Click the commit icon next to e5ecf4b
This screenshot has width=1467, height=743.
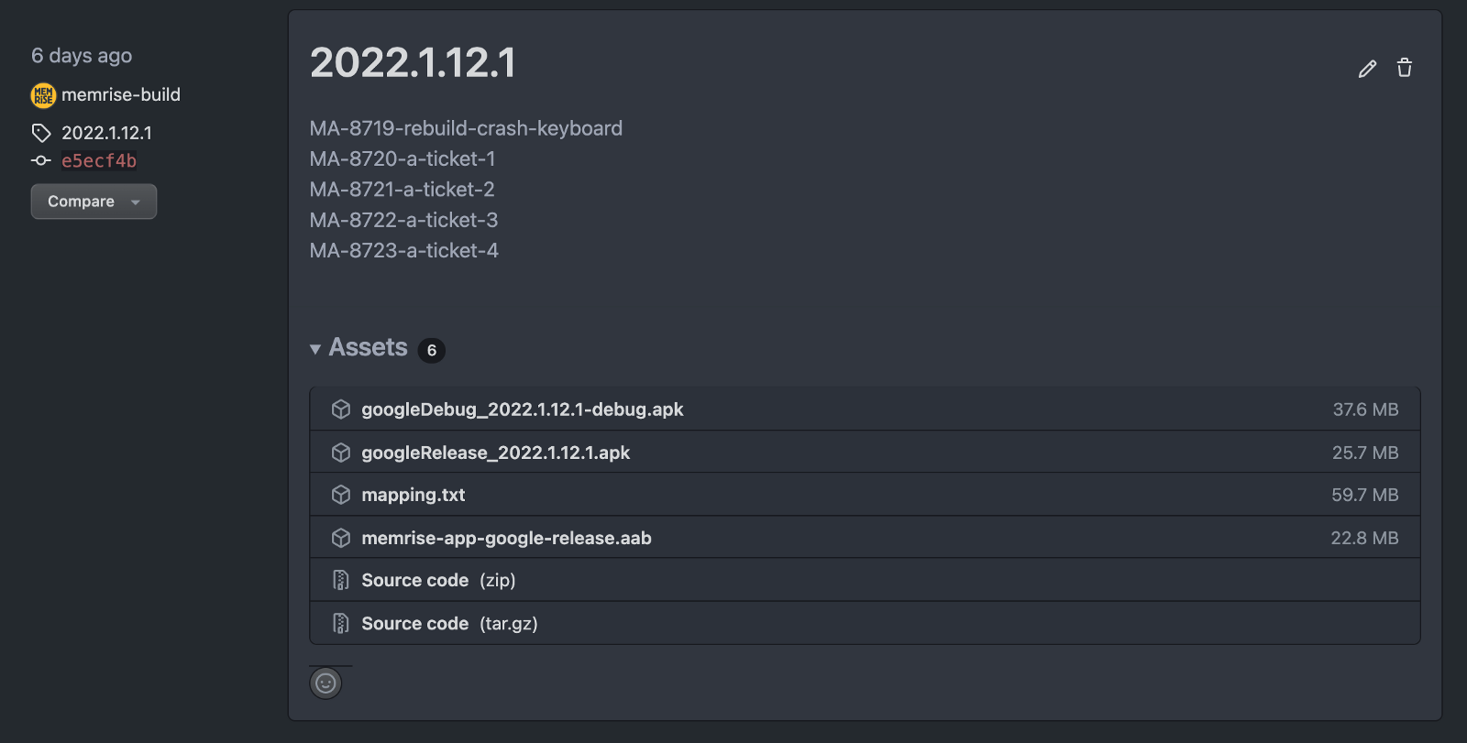(x=40, y=161)
